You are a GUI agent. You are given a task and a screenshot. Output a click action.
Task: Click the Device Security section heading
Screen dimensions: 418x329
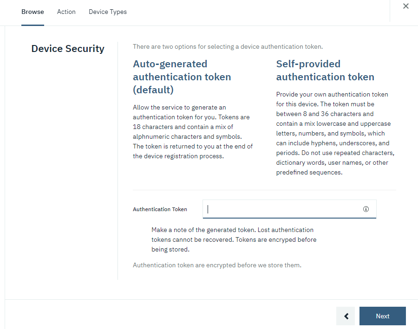(x=68, y=48)
